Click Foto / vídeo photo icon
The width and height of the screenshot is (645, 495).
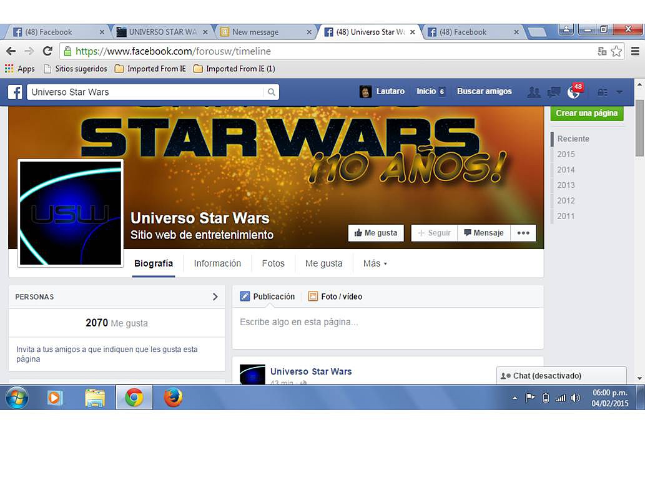click(x=313, y=296)
